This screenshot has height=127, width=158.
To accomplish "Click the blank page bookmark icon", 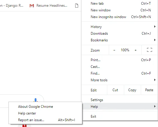I will (x=77, y=6).
